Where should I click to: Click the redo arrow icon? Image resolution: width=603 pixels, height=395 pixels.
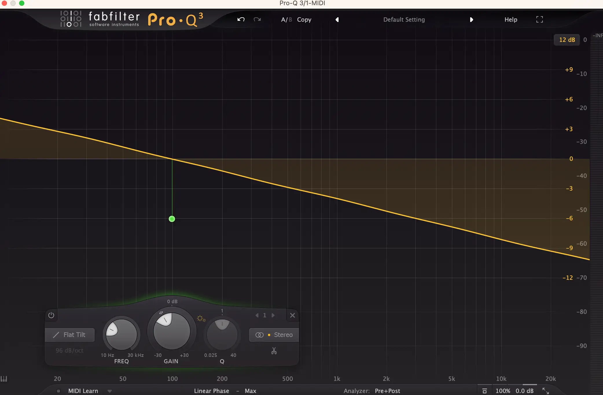(257, 19)
